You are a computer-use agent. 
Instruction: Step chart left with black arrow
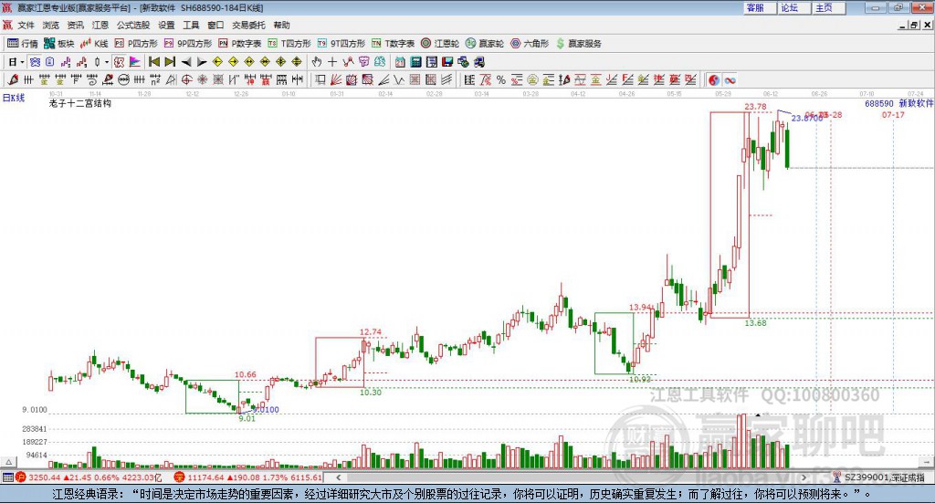point(186,62)
